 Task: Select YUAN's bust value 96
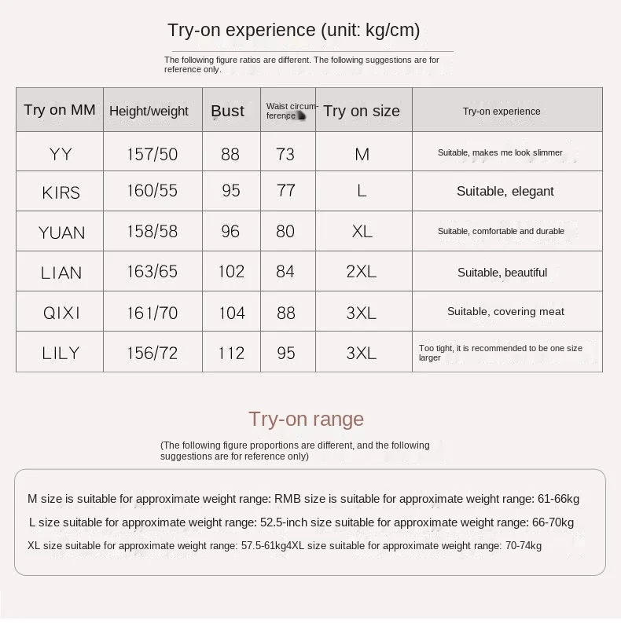pos(231,231)
